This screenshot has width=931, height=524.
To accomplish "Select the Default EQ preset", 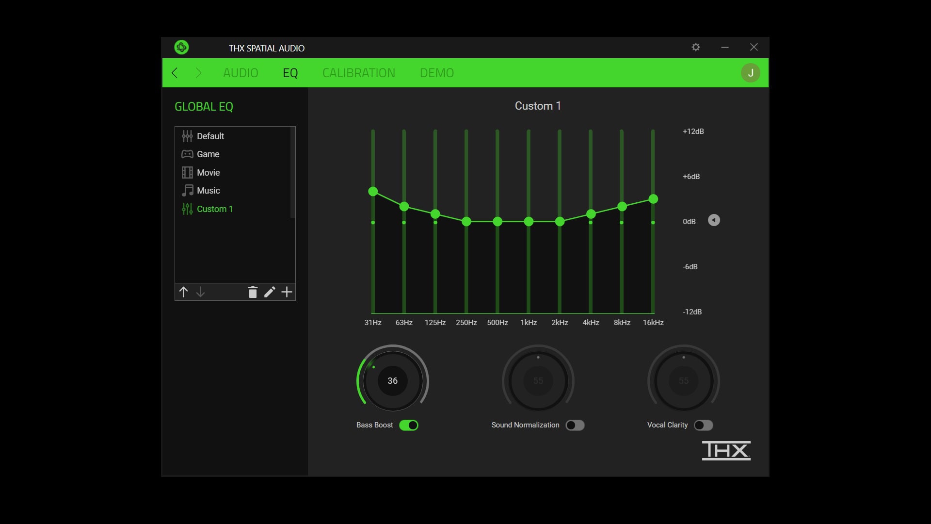I will (x=233, y=136).
